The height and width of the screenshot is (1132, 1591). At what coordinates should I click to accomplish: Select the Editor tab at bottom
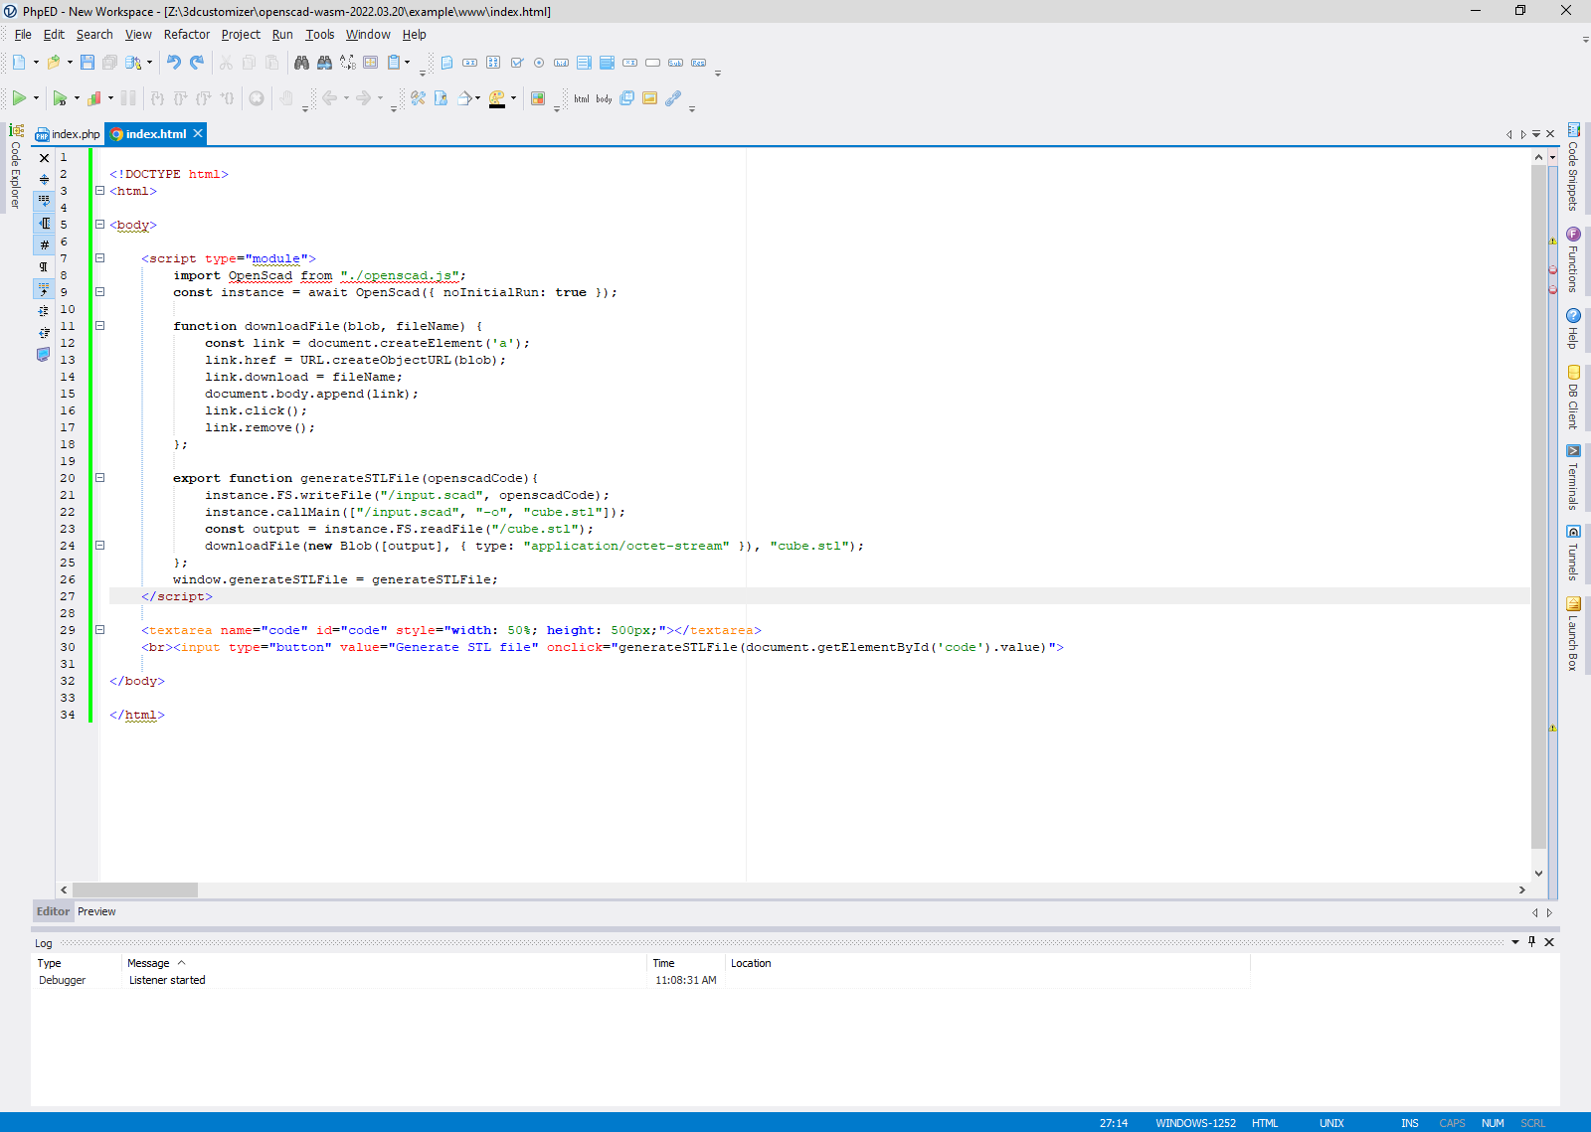pyautogui.click(x=53, y=911)
